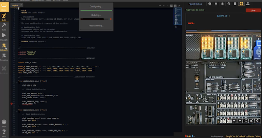Click the #include "board.h" line
Viewport: 262px width, 138px height.
pos(27,52)
